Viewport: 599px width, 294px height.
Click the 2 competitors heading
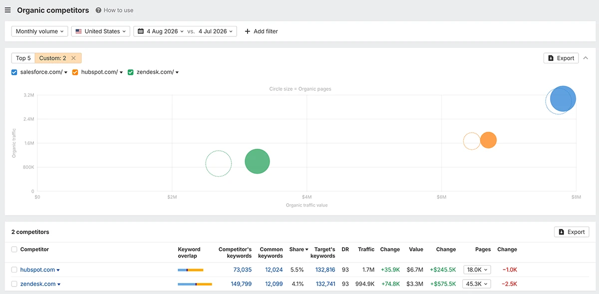pos(30,232)
